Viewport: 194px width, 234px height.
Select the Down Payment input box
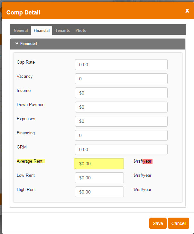pyautogui.click(x=121, y=107)
